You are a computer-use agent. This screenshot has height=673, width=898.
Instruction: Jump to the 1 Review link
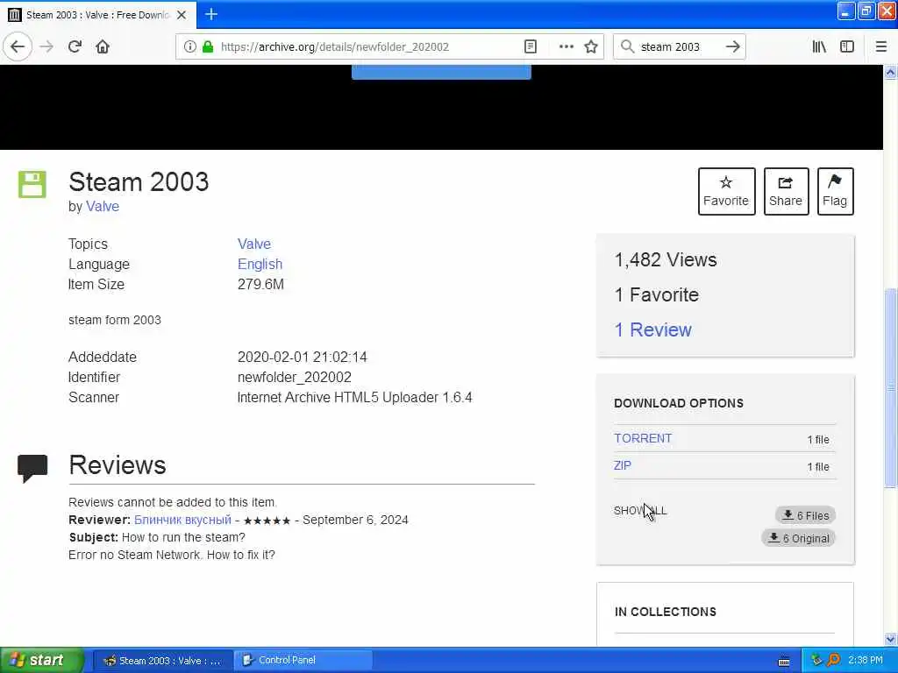pyautogui.click(x=652, y=329)
